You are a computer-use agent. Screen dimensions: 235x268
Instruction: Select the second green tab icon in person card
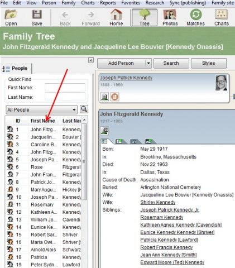click(x=119, y=141)
